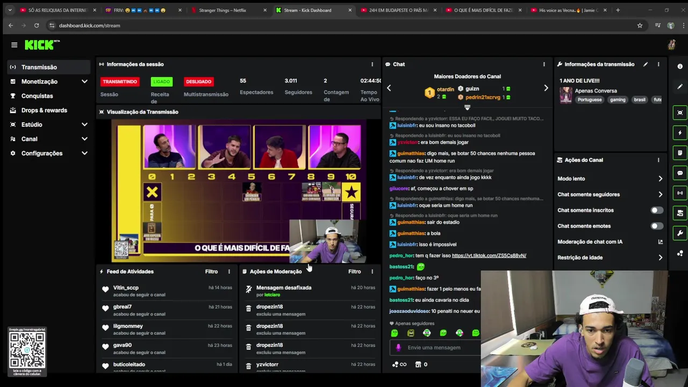Open the kebab menu of Informações da transmissão
Screen dimensions: 688x387
[658, 64]
